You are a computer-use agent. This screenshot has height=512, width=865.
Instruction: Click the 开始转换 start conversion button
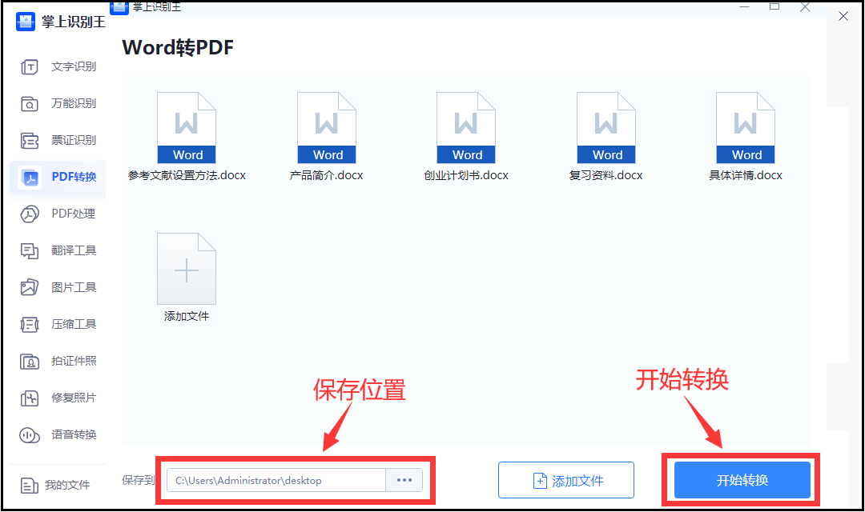(x=742, y=480)
